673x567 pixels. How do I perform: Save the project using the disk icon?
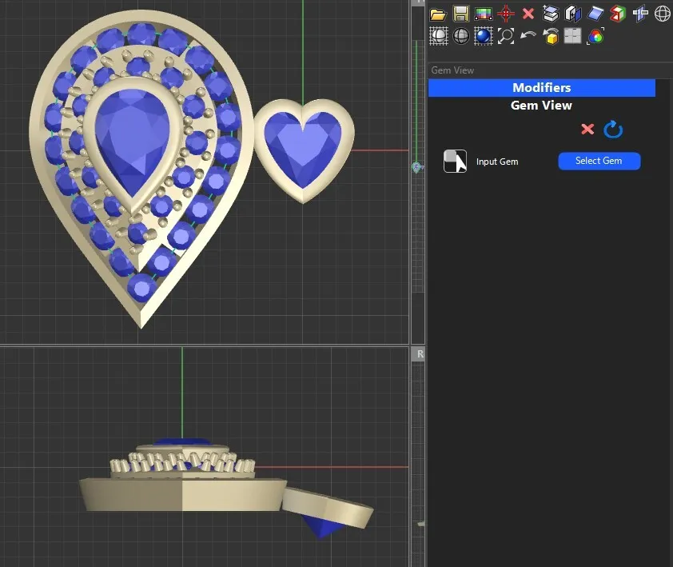coord(461,14)
